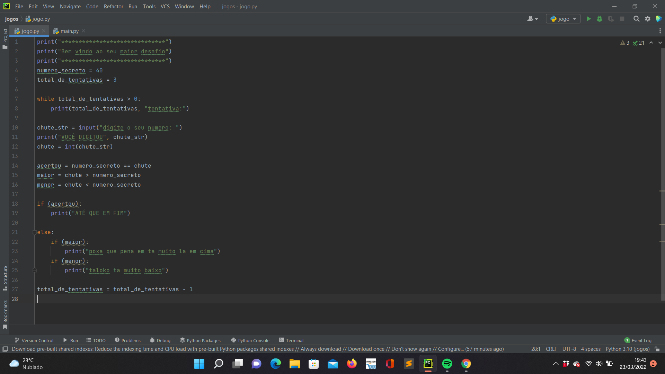
Task: Toggle the Debug tool window
Action: pyautogui.click(x=160, y=340)
